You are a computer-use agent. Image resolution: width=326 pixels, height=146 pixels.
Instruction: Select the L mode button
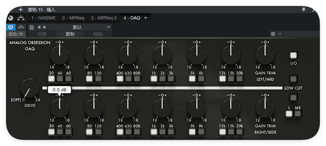[289, 114]
